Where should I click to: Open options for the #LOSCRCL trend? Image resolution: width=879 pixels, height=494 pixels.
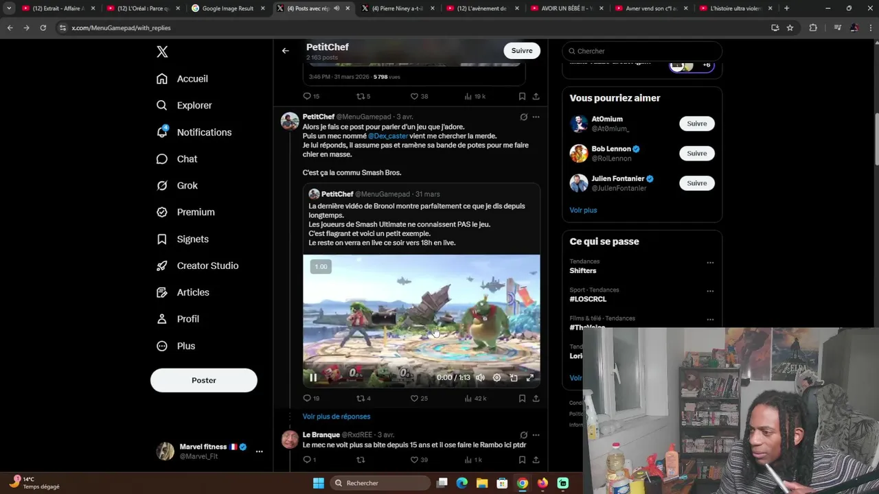(710, 291)
